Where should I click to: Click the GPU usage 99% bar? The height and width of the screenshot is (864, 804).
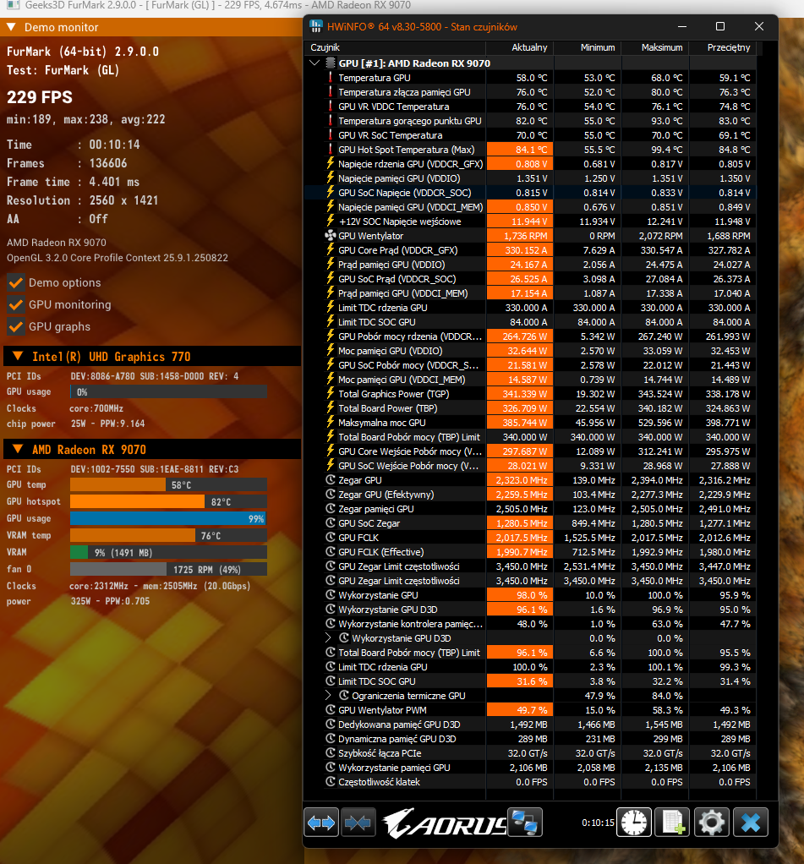point(168,518)
